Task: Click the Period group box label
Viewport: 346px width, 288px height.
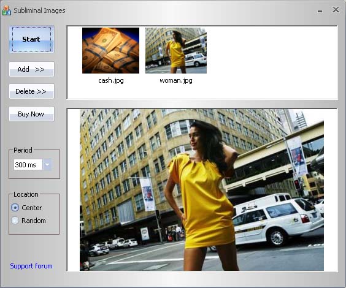Action: click(23, 150)
